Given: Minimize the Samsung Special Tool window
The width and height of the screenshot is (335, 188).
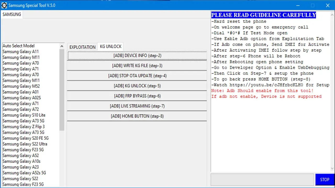Looking at the screenshot, I should click(x=298, y=5).
